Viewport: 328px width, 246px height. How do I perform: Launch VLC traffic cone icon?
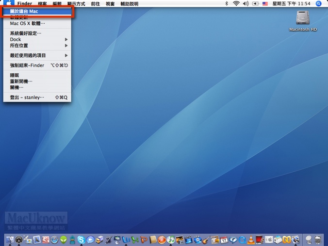(251, 240)
